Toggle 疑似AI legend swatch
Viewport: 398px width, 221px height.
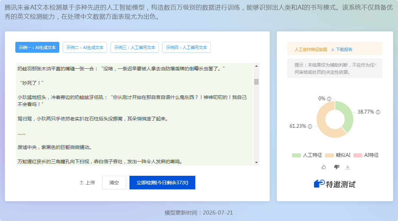point(329,155)
